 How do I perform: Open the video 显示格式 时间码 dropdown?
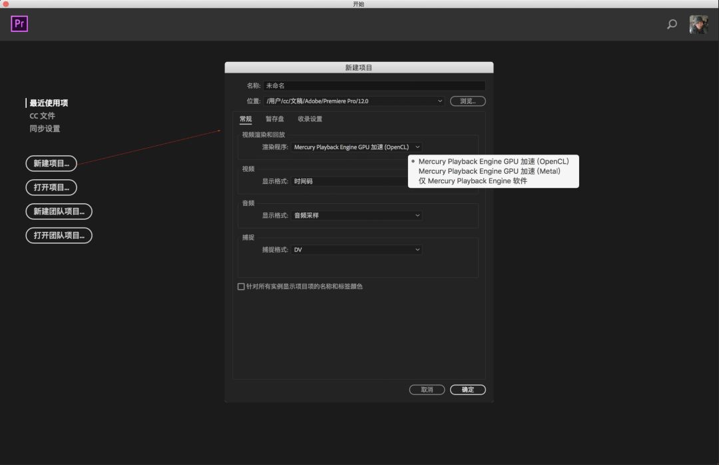pyautogui.click(x=350, y=181)
